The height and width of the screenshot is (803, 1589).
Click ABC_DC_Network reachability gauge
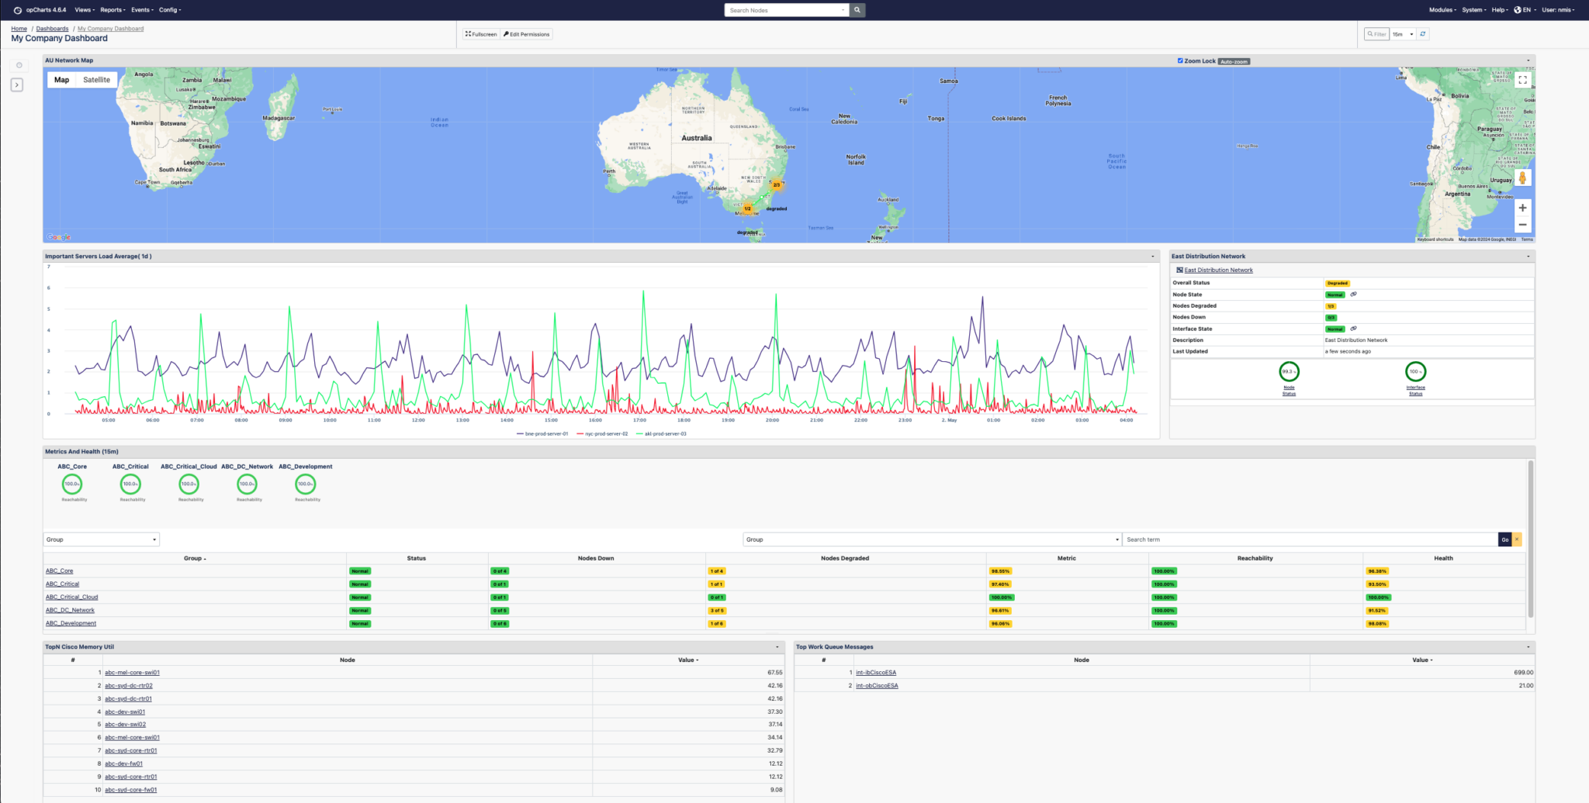[247, 484]
